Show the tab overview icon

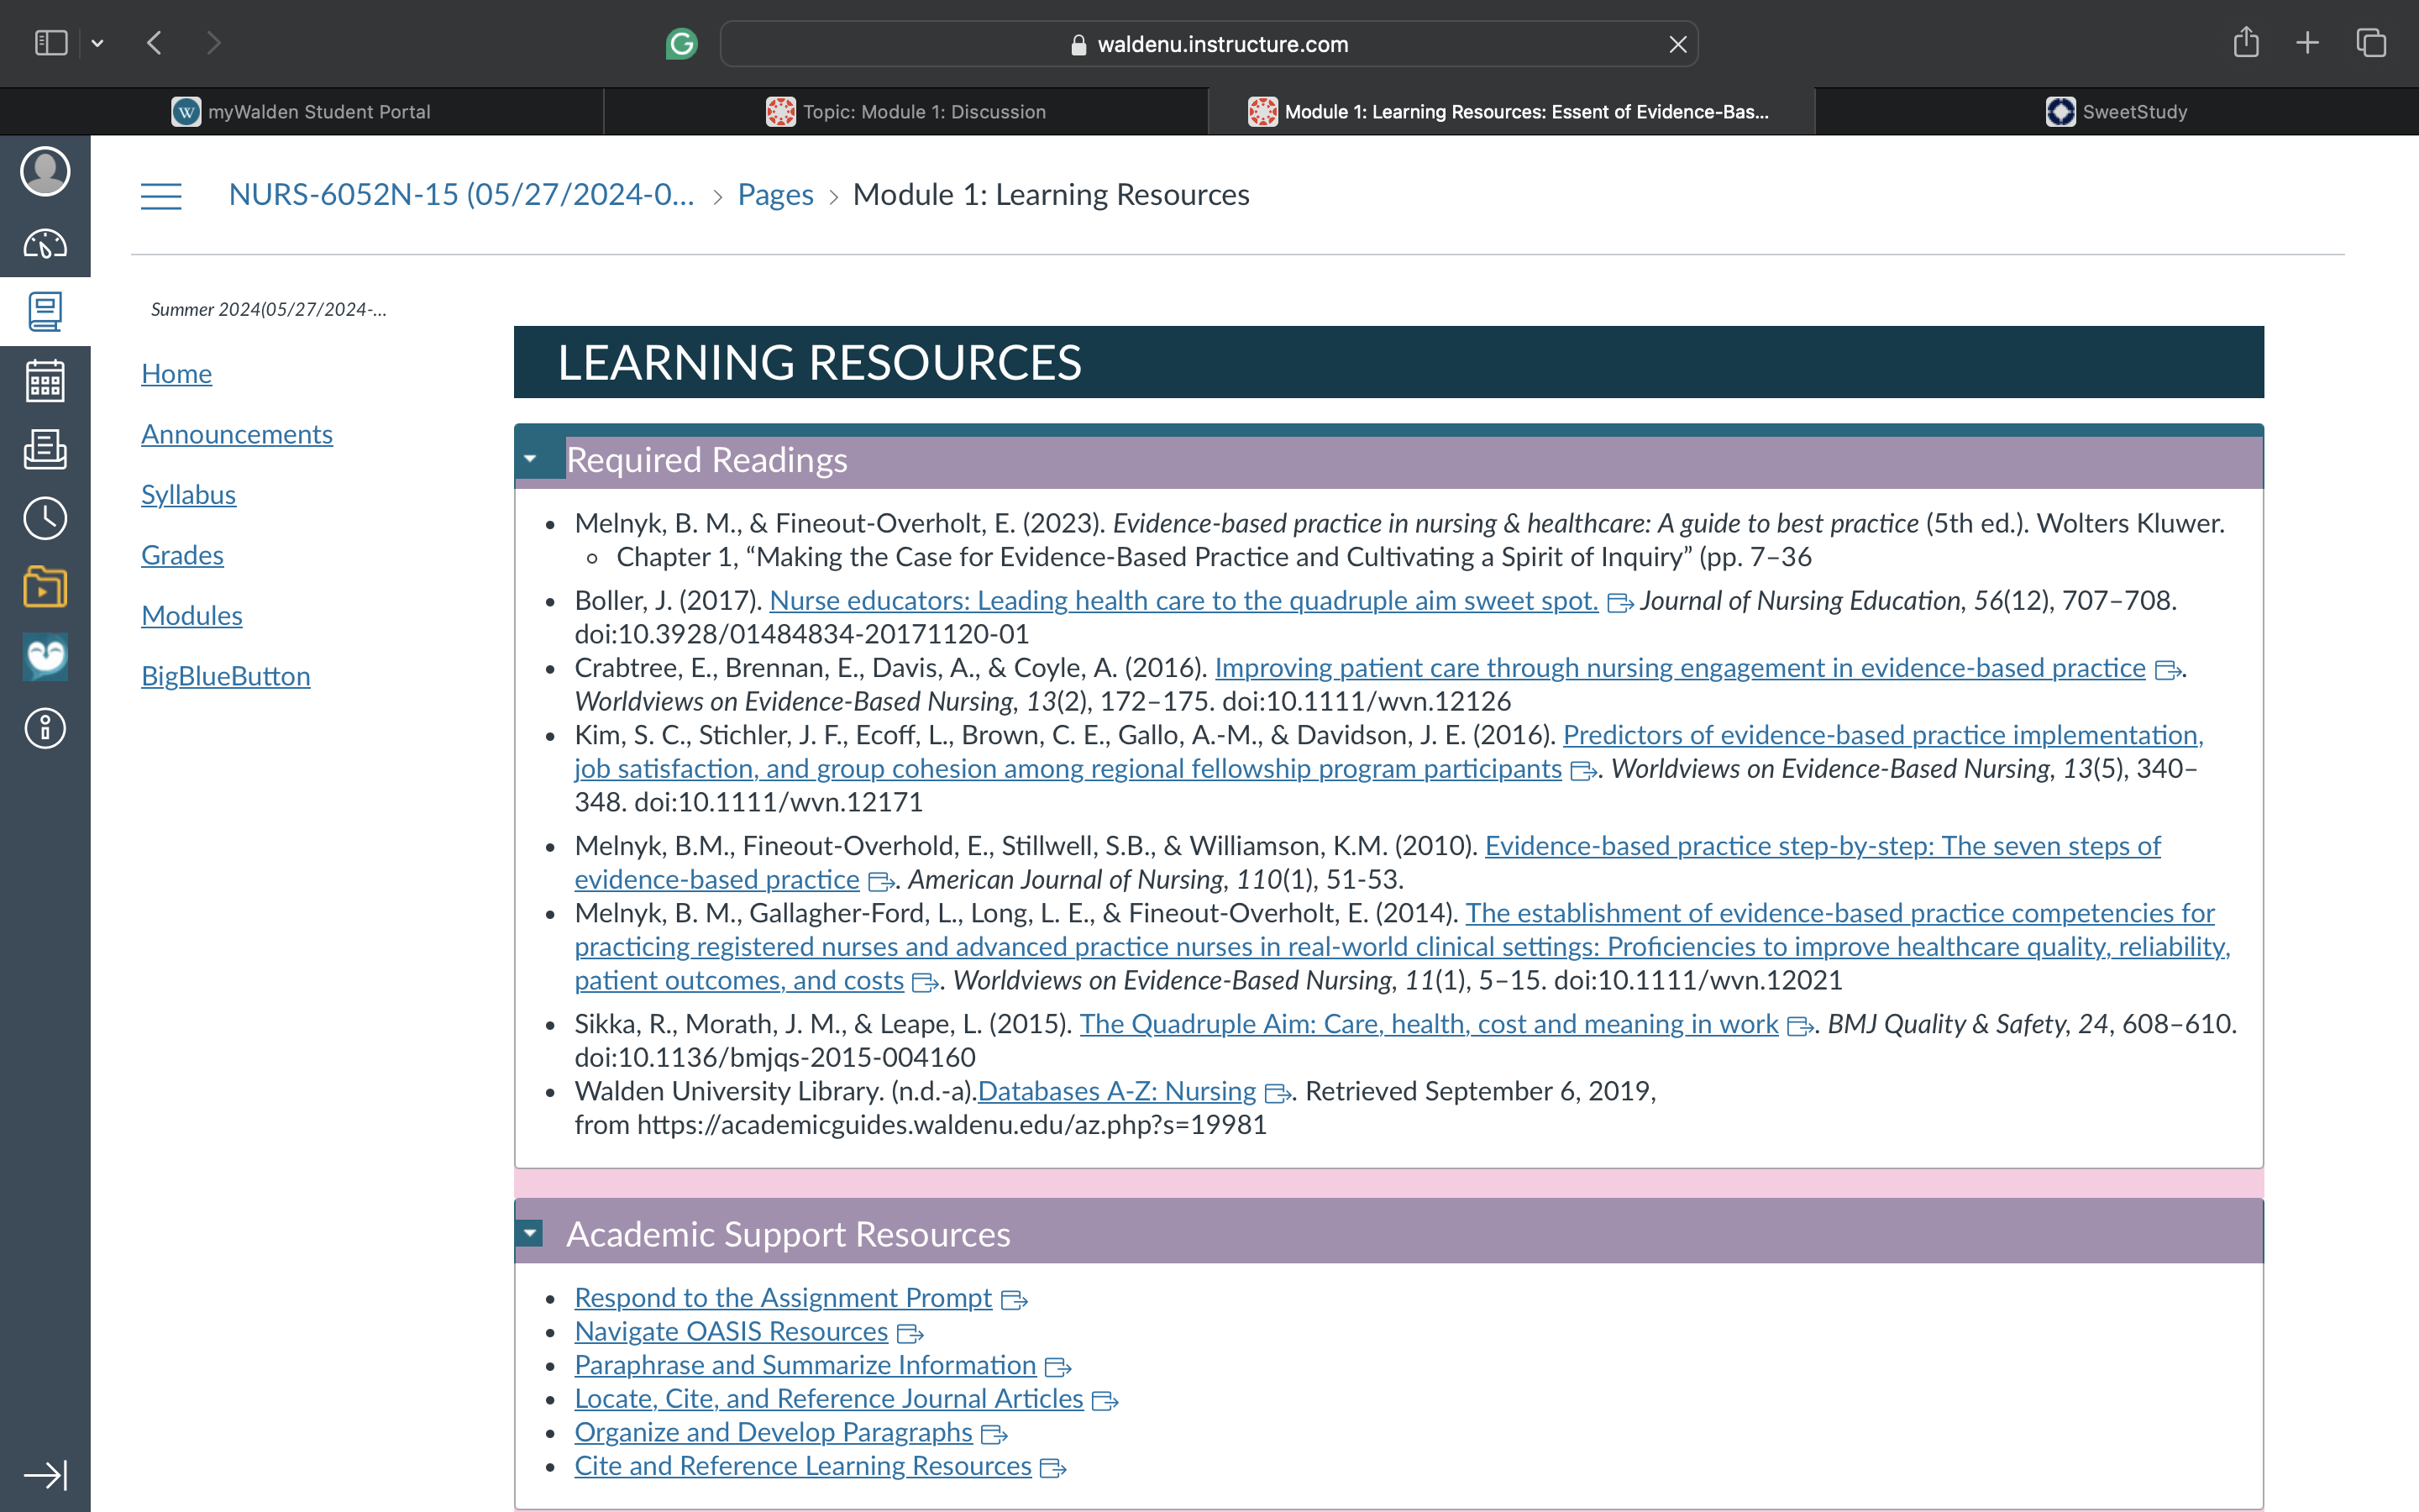(2371, 43)
